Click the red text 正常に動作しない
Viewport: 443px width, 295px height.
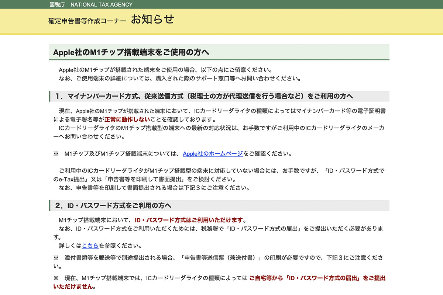pyautogui.click(x=127, y=120)
